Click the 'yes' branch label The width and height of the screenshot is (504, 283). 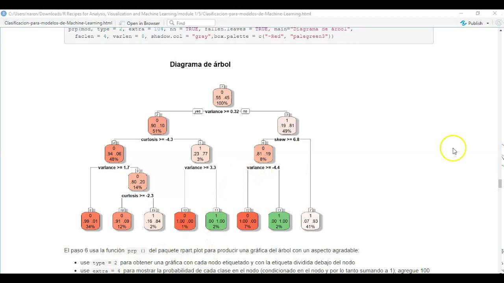[198, 111]
